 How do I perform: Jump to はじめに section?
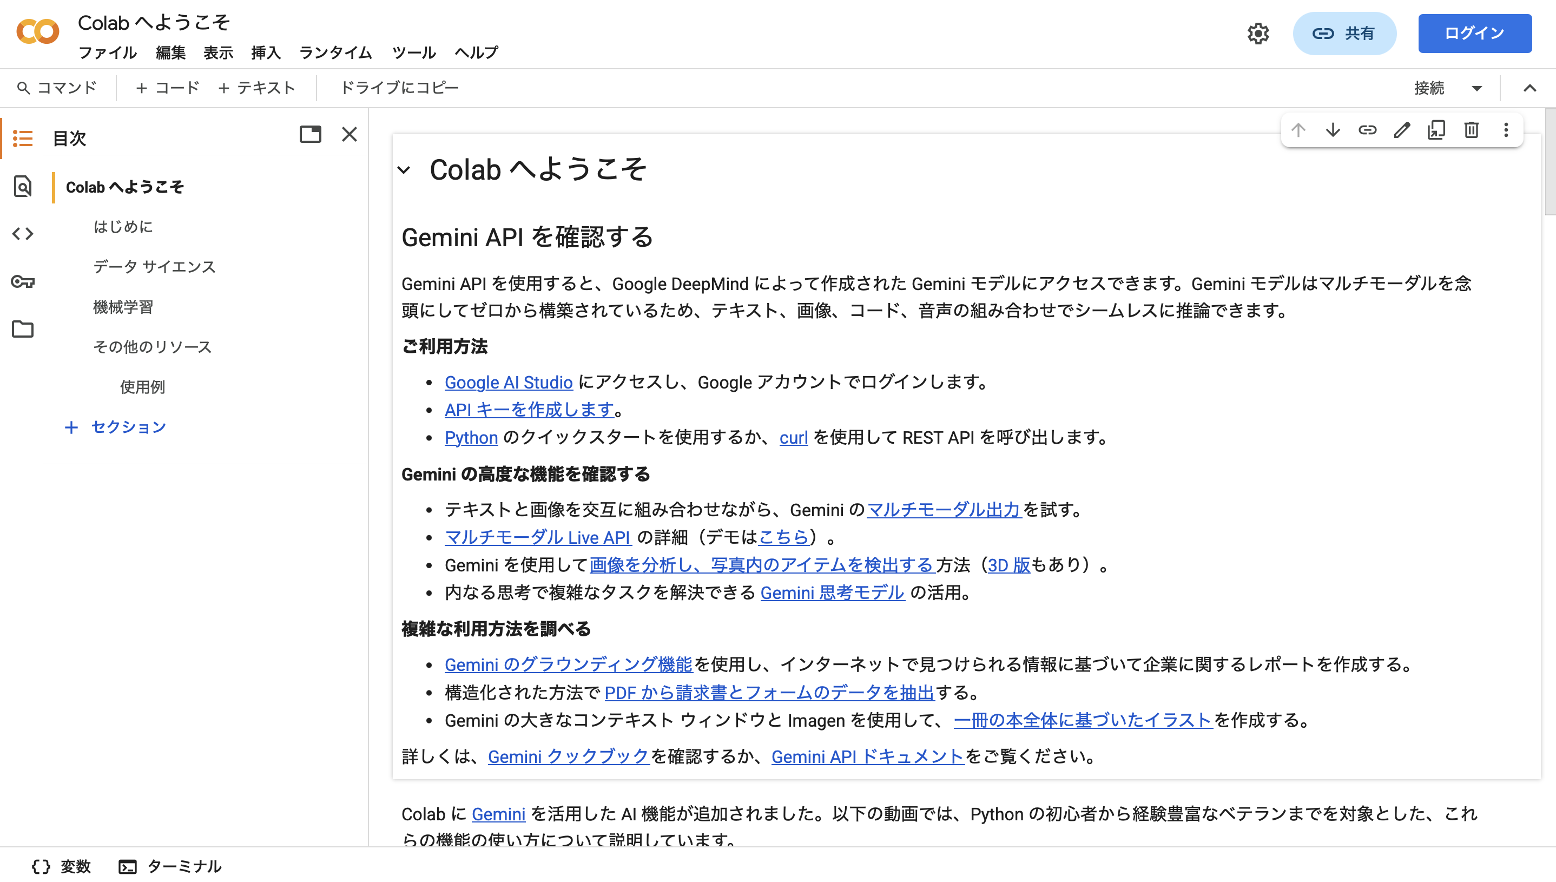point(122,227)
